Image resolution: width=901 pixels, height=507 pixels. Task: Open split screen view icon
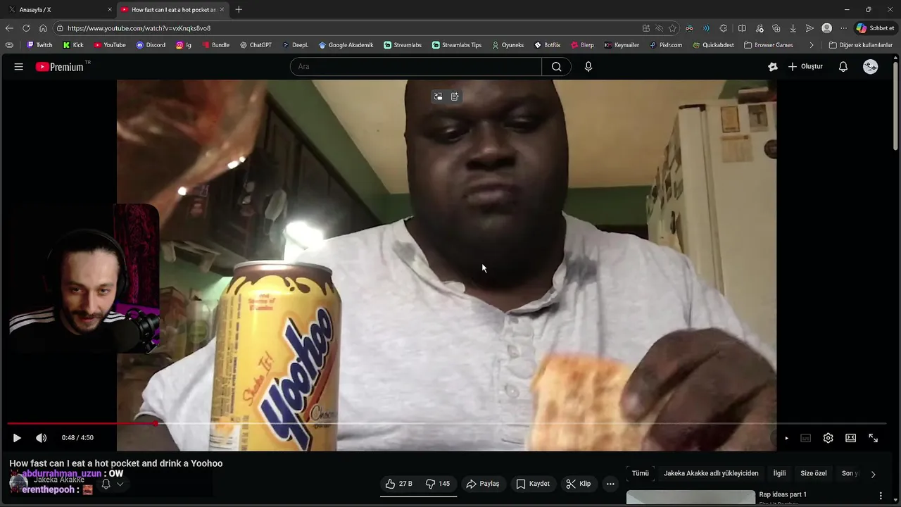(x=742, y=28)
